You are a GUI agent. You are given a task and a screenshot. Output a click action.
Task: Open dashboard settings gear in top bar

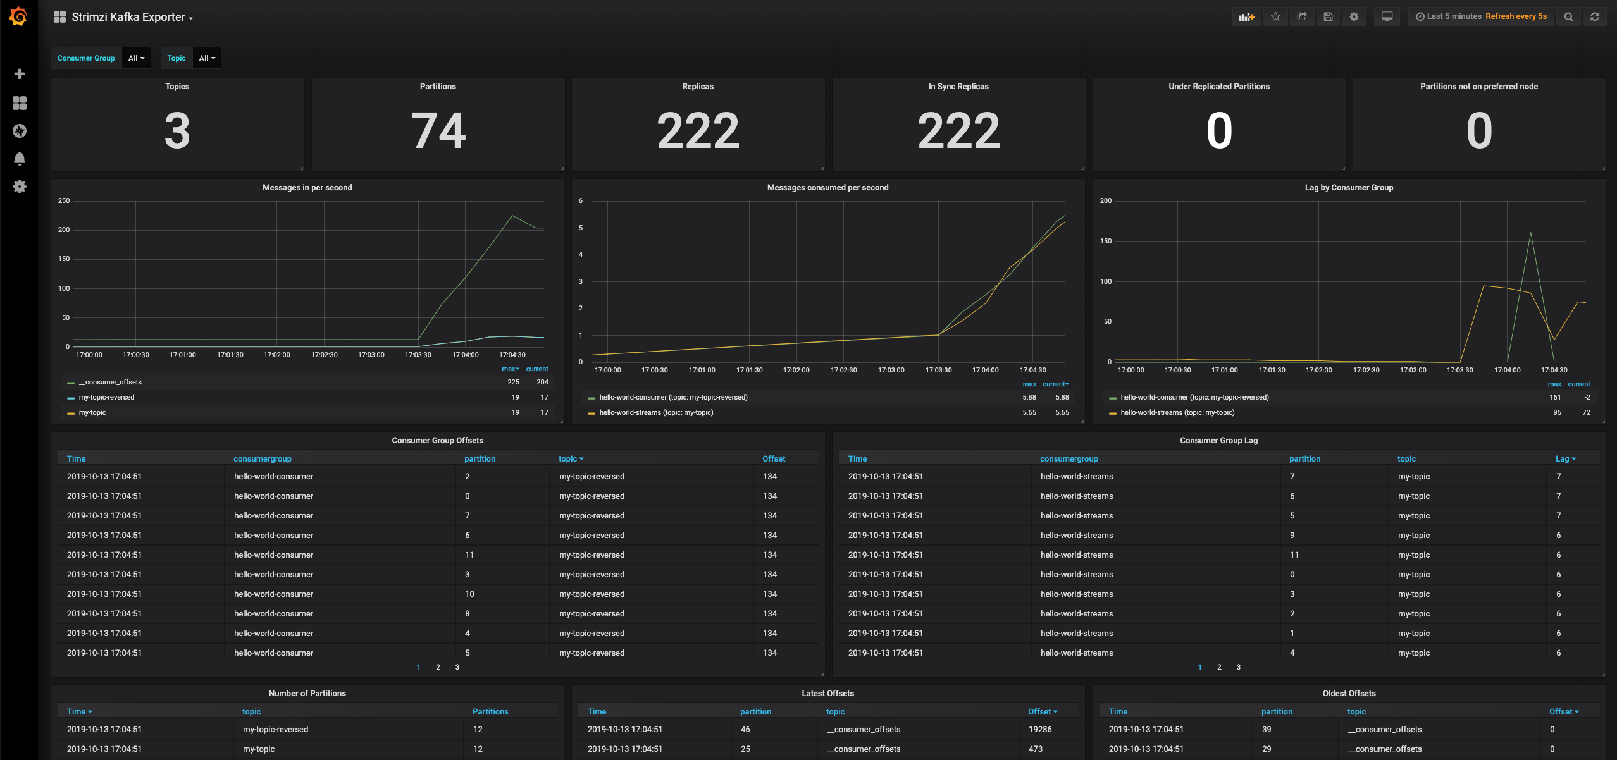coord(1354,16)
